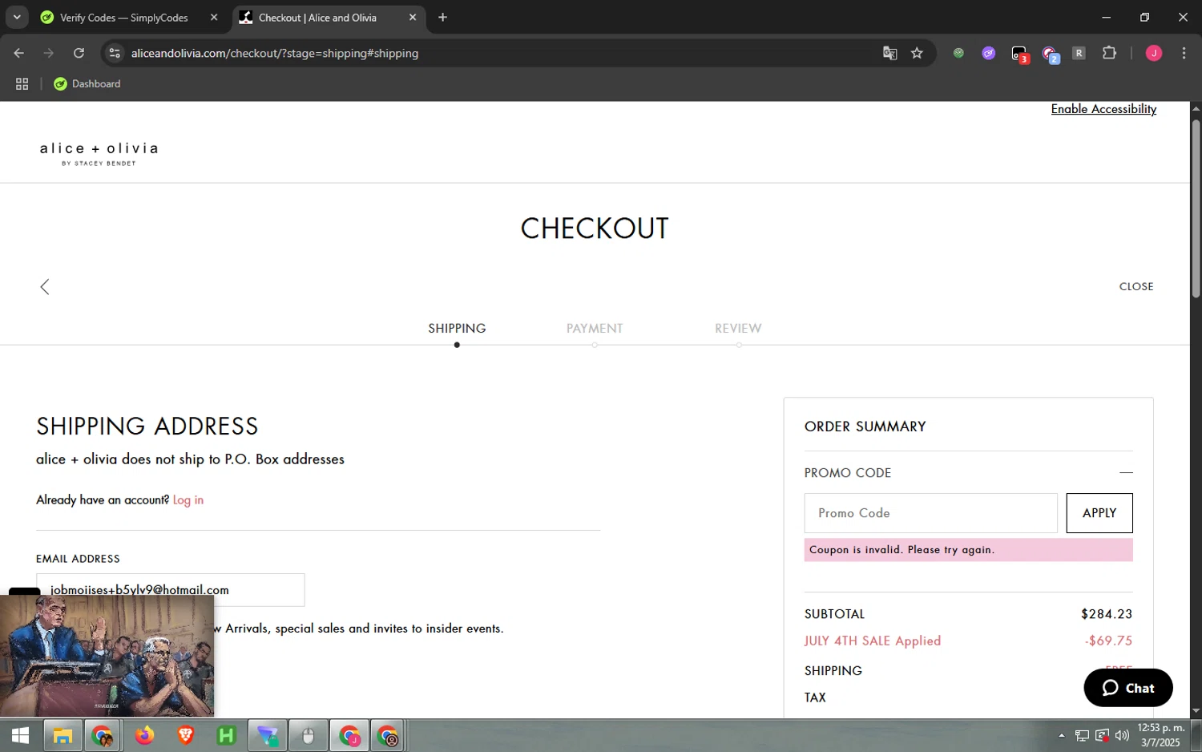
Task: Open the Dashboard bookmark
Action: click(x=87, y=83)
